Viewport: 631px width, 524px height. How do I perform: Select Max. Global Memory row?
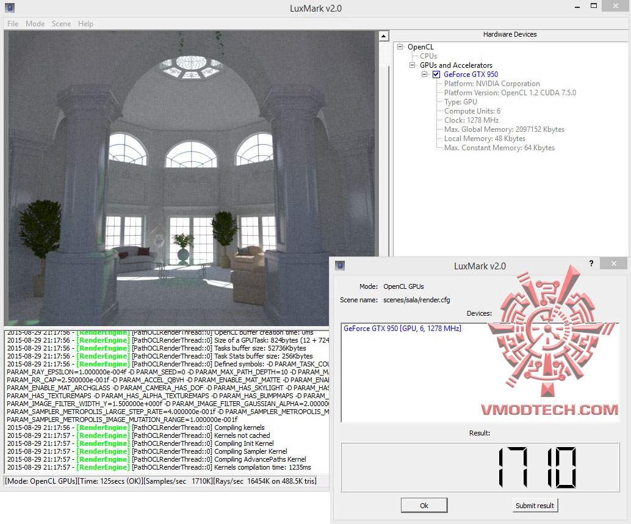coord(504,129)
